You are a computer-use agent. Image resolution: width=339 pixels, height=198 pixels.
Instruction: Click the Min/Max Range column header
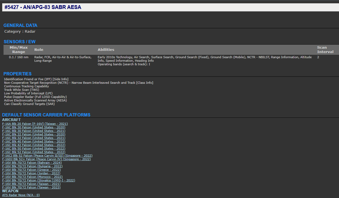click(x=19, y=49)
